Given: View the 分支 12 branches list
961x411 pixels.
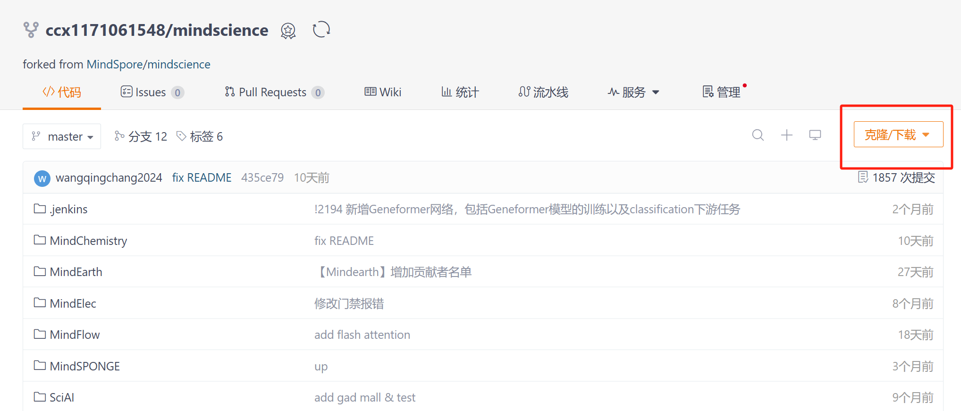Looking at the screenshot, I should pos(148,136).
